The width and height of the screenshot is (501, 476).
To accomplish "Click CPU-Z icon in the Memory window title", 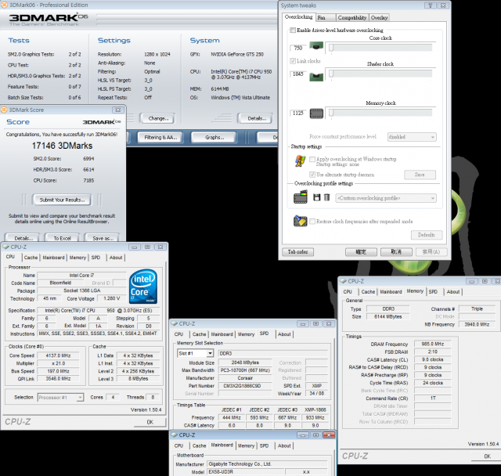I will coord(343,281).
